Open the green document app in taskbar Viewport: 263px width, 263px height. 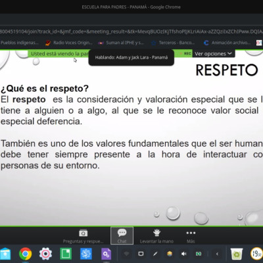coord(66,254)
